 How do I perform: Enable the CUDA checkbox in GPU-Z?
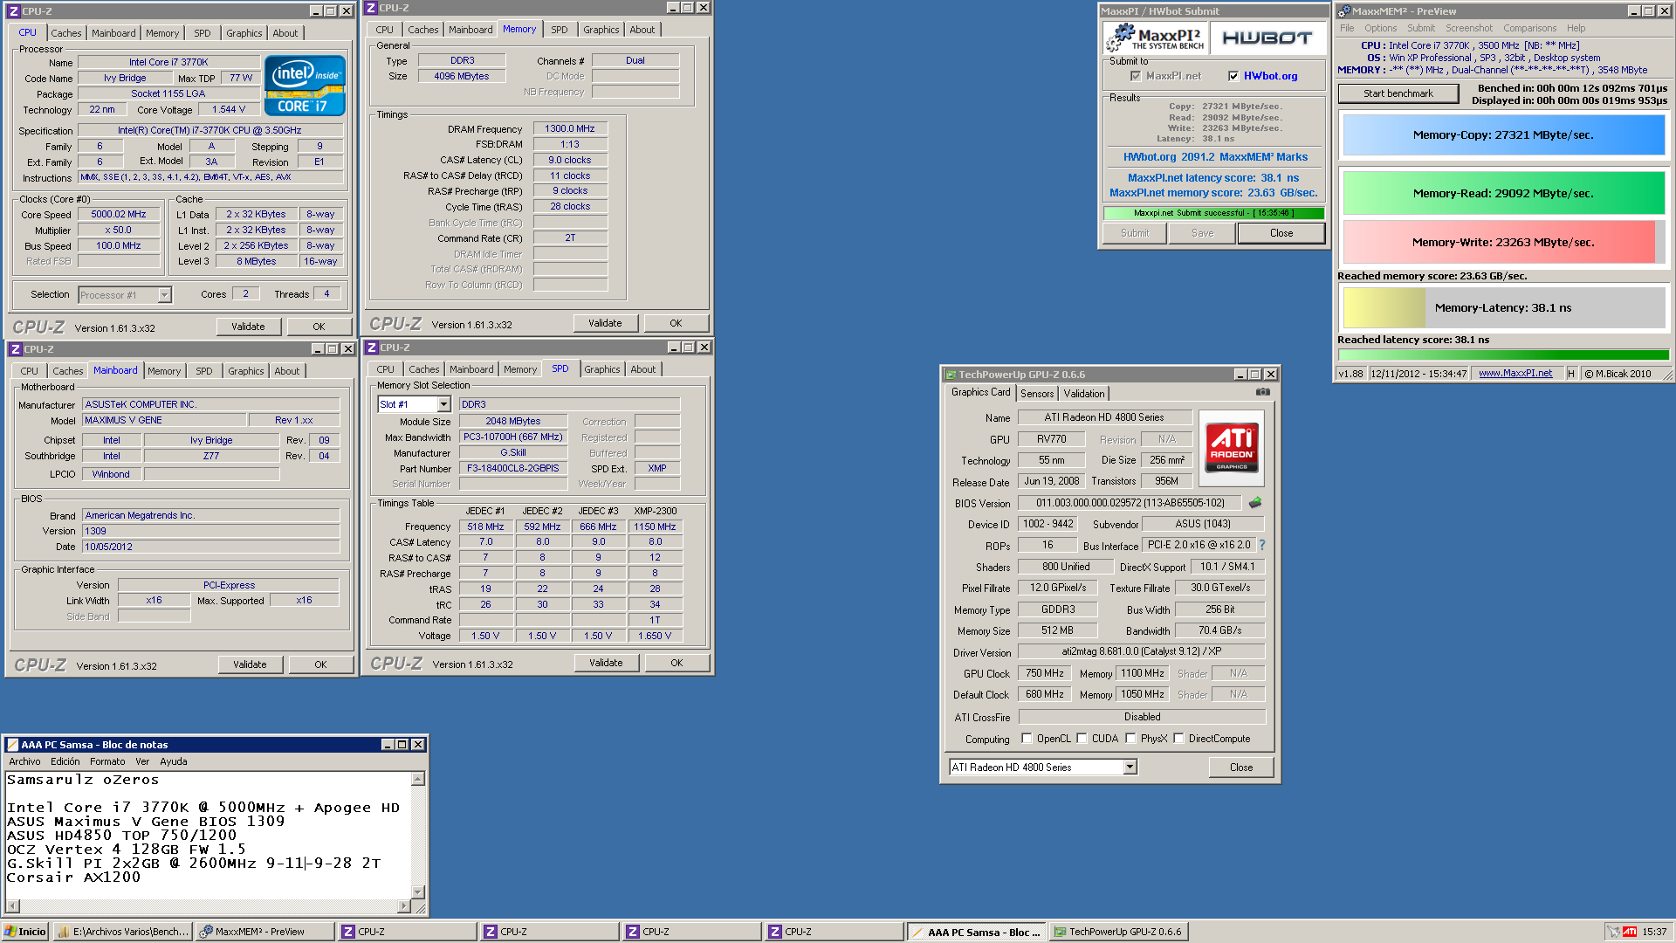pyautogui.click(x=1082, y=739)
